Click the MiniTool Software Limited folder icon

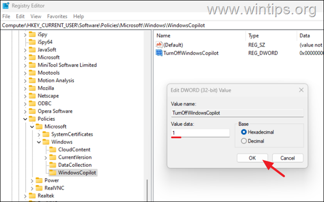coord(32,65)
